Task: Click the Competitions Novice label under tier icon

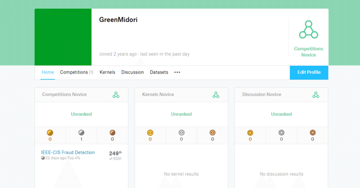Action: tap(309, 52)
